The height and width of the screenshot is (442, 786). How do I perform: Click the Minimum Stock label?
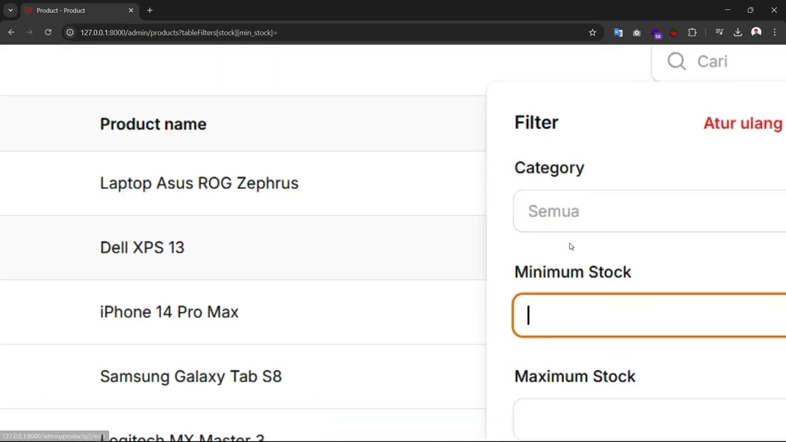(x=572, y=272)
